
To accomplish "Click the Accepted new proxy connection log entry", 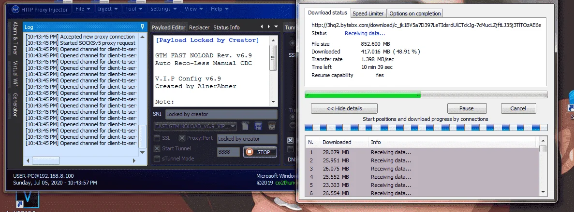I will (x=80, y=37).
